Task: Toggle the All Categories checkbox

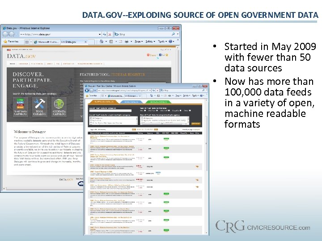Action: pyautogui.click(x=91, y=118)
